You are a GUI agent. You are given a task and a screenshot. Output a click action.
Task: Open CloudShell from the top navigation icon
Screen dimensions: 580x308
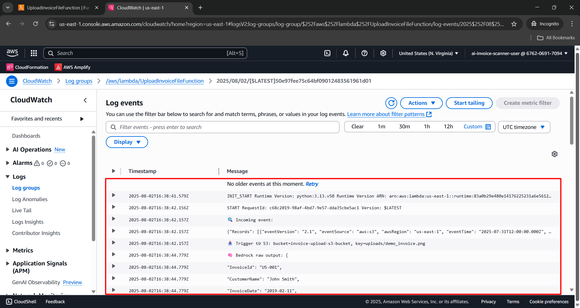[327, 53]
